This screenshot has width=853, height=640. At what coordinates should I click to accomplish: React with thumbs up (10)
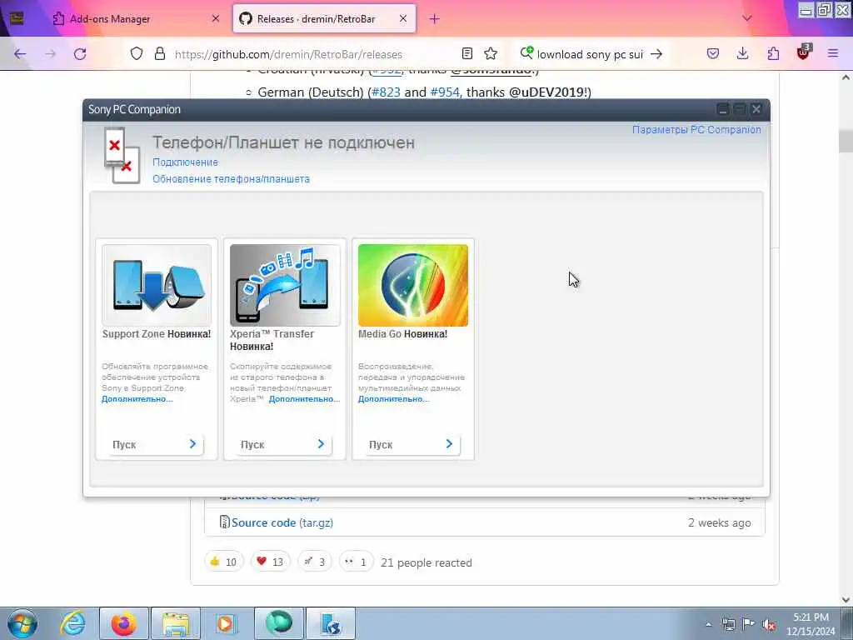click(223, 562)
